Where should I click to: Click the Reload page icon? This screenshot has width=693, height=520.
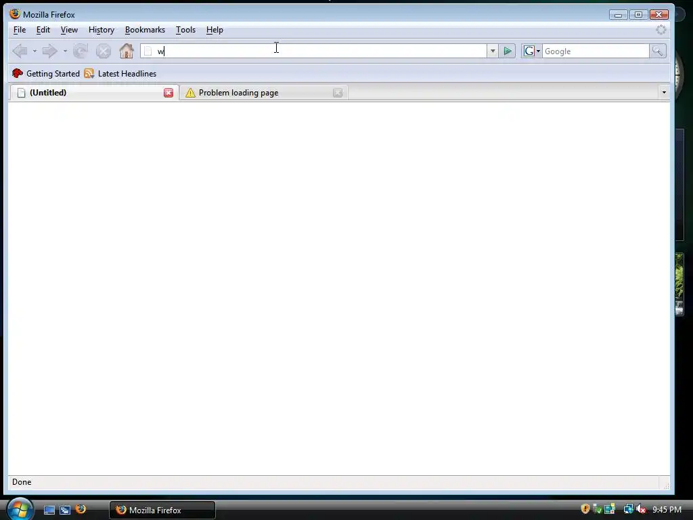(81, 51)
